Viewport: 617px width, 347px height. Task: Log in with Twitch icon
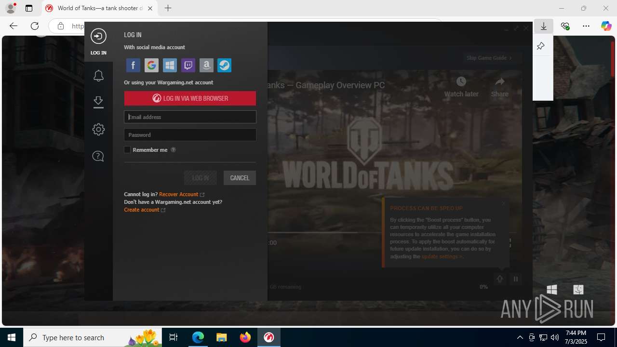coord(188,65)
